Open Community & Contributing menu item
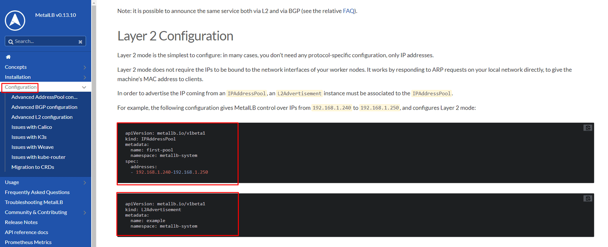The height and width of the screenshot is (247, 608). [x=36, y=212]
